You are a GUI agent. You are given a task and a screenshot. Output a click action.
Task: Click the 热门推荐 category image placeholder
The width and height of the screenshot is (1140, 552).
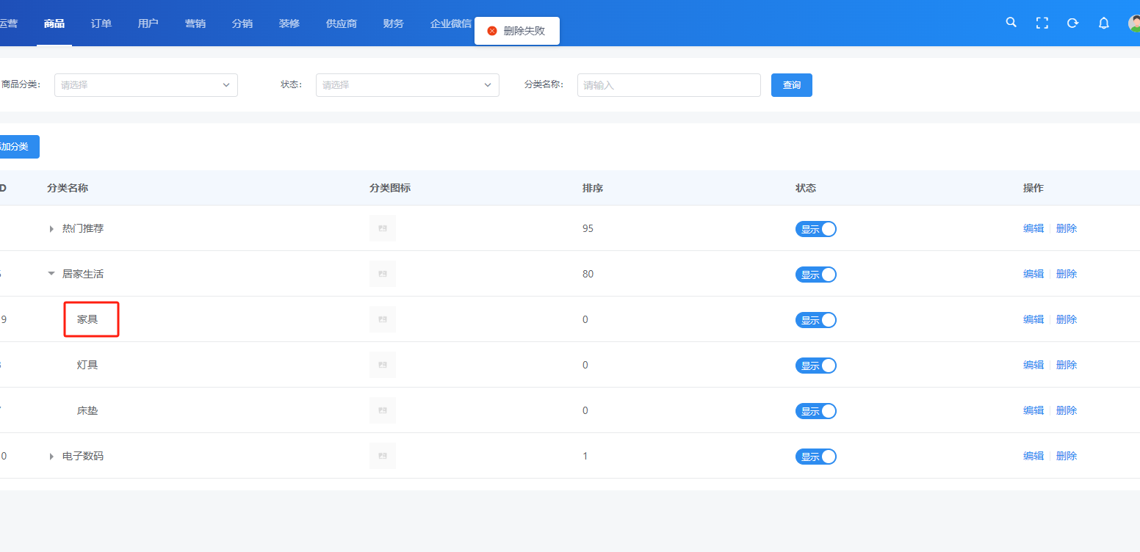tap(383, 228)
